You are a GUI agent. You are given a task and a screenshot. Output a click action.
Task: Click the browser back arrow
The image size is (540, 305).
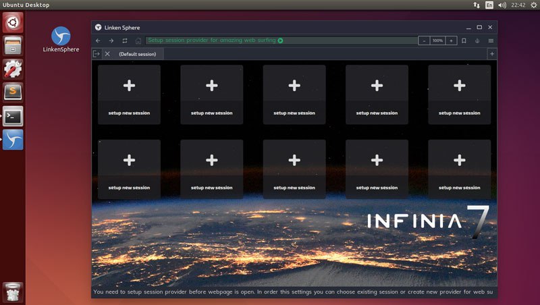99,40
